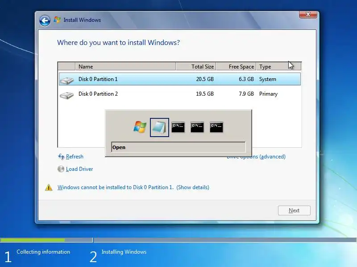Image resolution: width=357 pixels, height=267 pixels.
Task: Click the 'Collecting information' step label
Action: [x=43, y=252]
